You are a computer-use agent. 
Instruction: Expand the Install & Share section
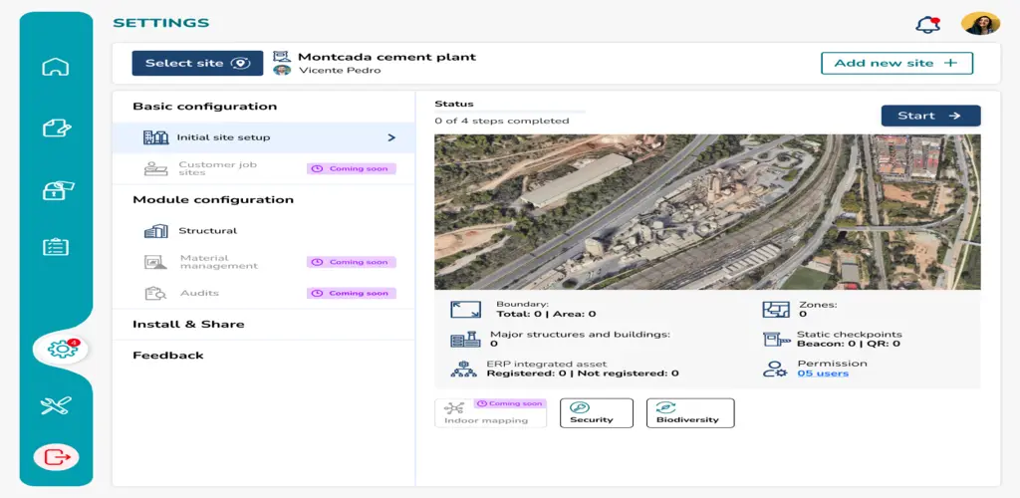tap(263, 324)
